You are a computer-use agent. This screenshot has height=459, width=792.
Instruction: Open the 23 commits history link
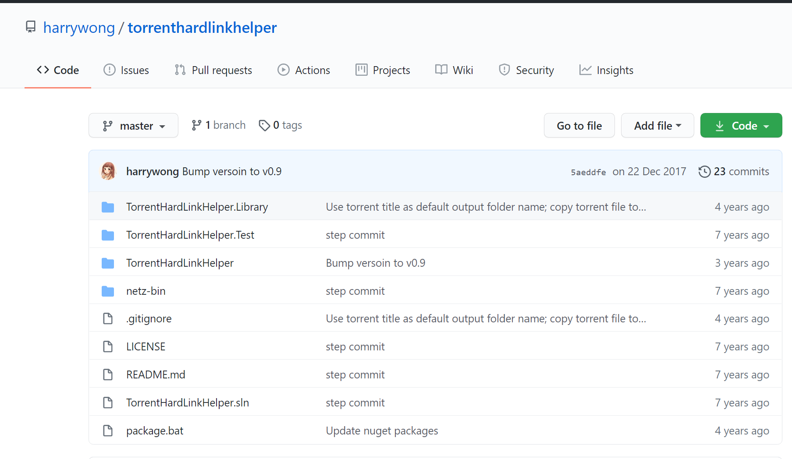(x=734, y=171)
